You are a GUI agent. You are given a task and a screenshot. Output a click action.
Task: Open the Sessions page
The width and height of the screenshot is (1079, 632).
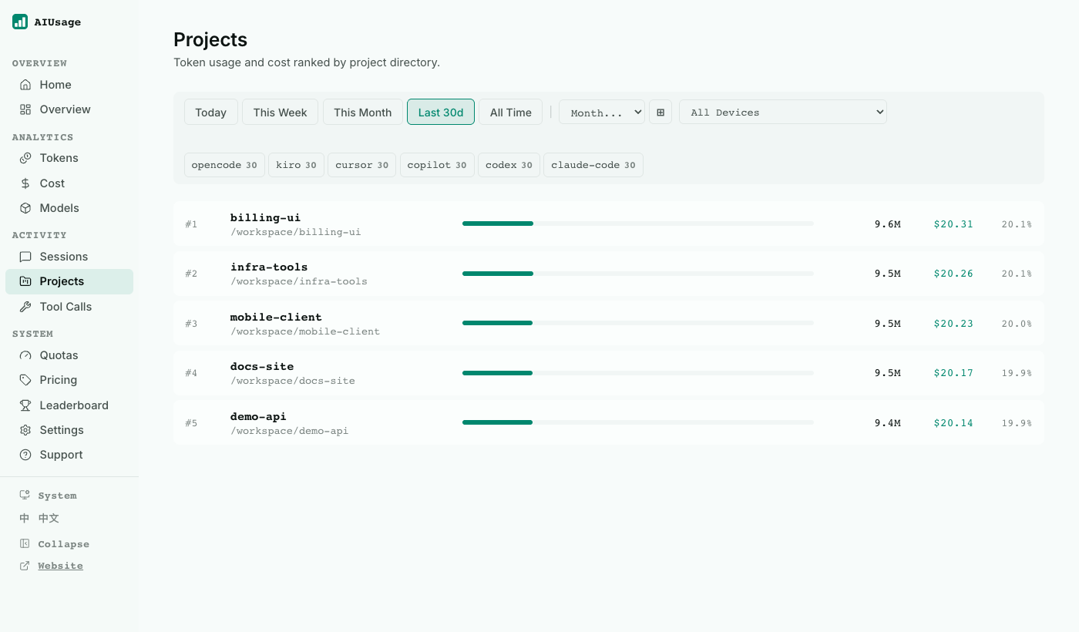(69, 257)
